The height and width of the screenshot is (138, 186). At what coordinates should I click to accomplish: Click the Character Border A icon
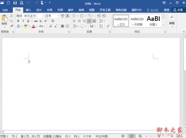coord(67,16)
